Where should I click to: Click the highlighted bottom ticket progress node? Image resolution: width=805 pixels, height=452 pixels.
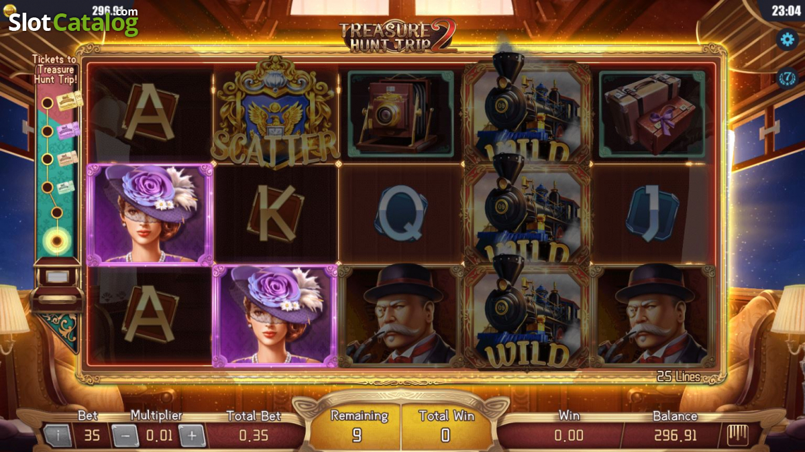point(56,239)
